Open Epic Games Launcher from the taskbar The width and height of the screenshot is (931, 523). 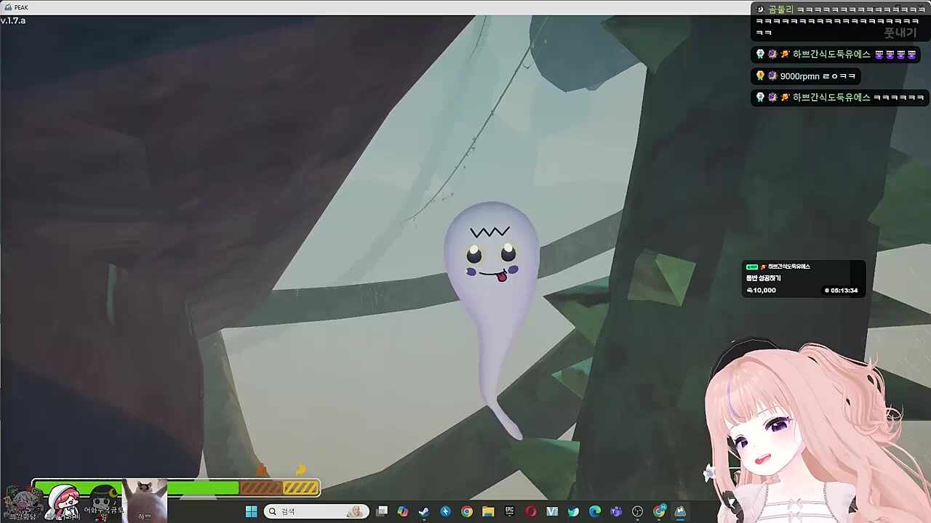click(x=510, y=511)
